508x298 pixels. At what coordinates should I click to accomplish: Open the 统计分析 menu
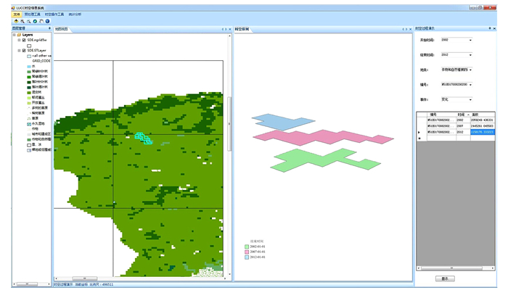point(75,14)
